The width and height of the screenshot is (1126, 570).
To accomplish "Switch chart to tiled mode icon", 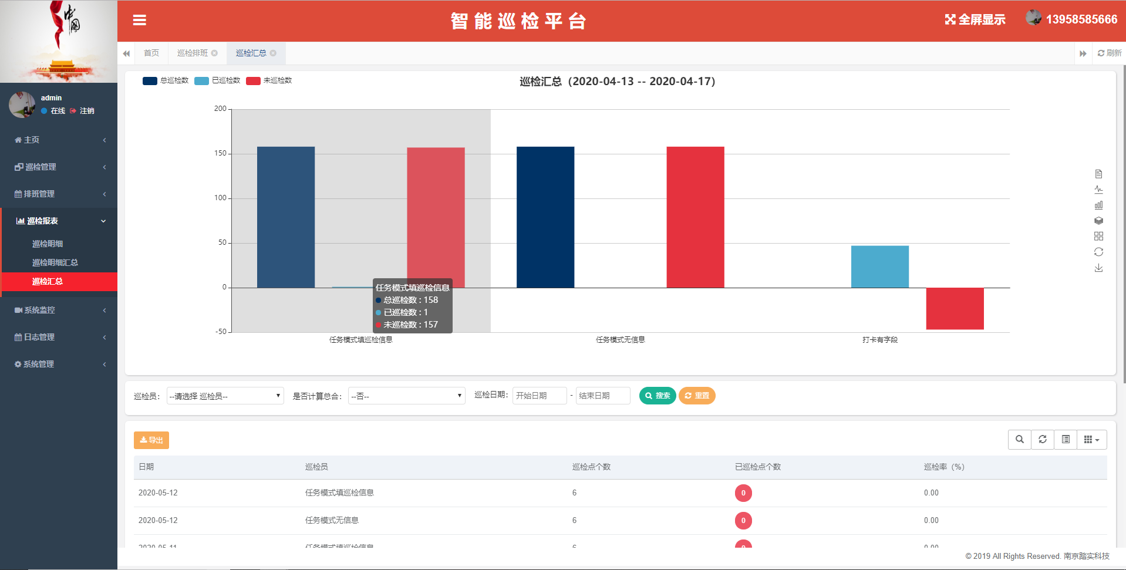I will [x=1098, y=236].
